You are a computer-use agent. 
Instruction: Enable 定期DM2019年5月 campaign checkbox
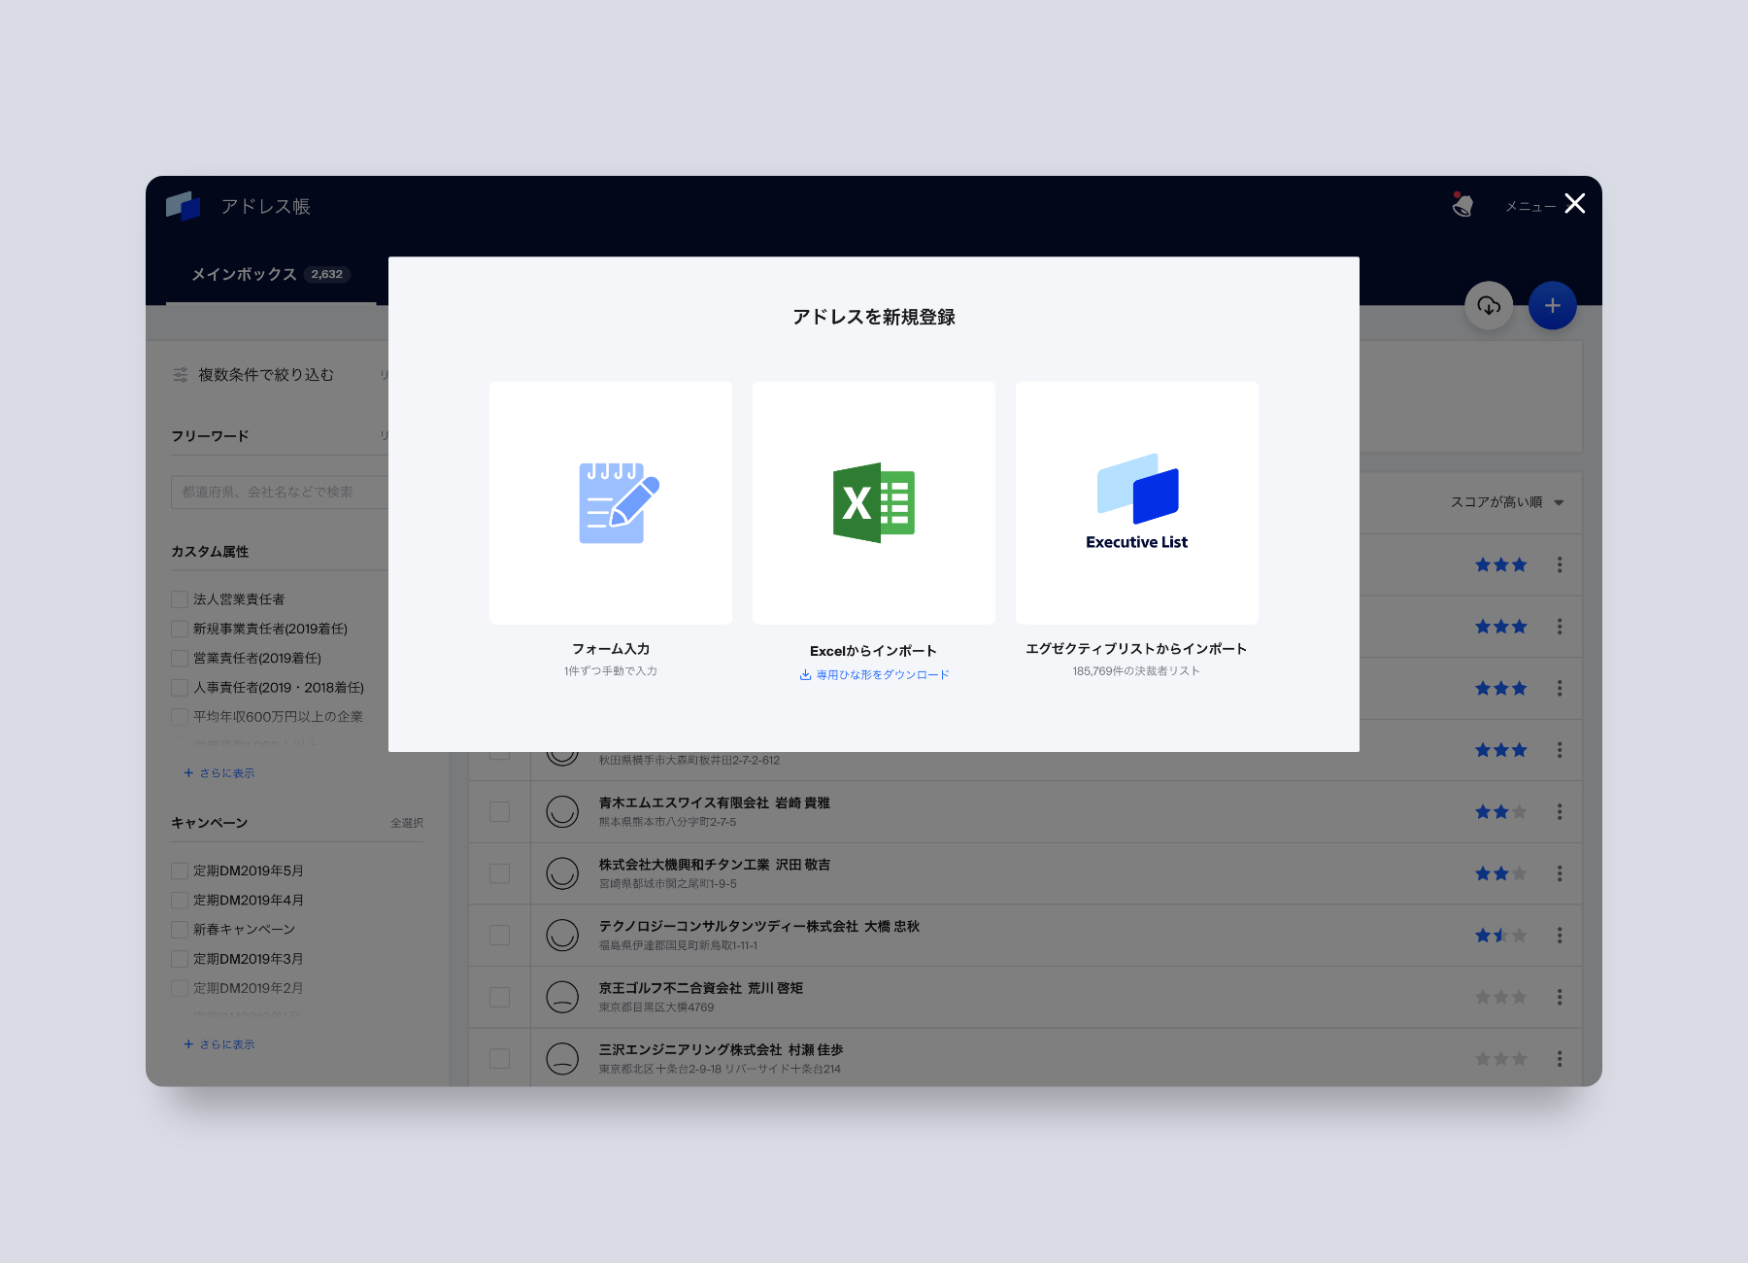pos(180,870)
